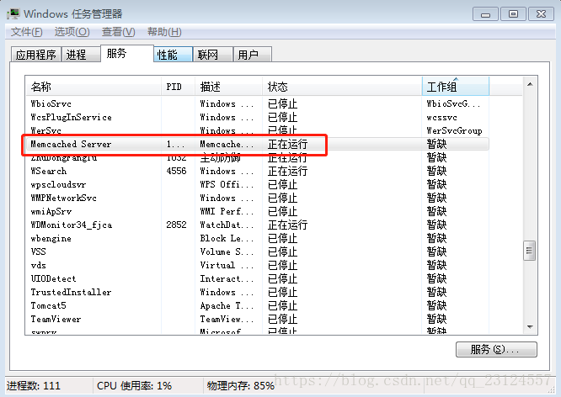
Task: Select the 服务 tab
Action: point(127,54)
